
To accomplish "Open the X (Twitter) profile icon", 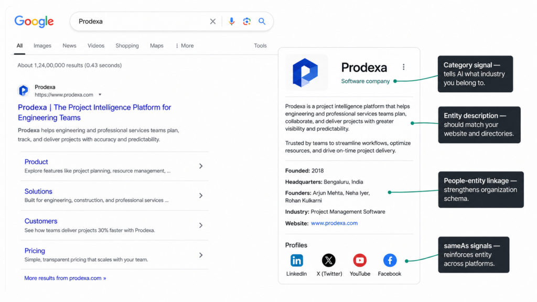I will click(328, 261).
